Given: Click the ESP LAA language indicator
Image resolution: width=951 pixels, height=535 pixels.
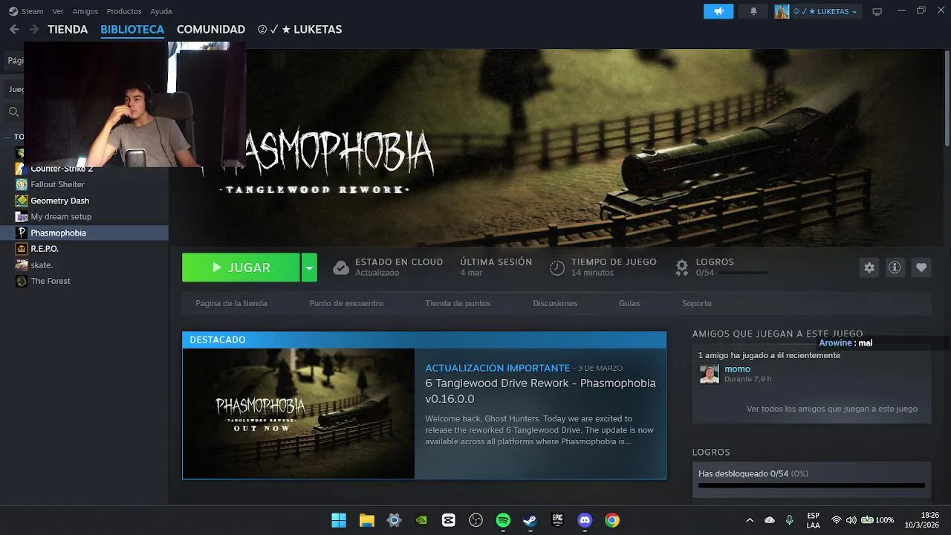Looking at the screenshot, I should (814, 520).
